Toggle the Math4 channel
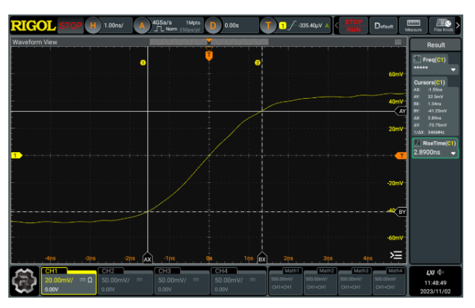This screenshot has height=308, width=475. [x=389, y=281]
